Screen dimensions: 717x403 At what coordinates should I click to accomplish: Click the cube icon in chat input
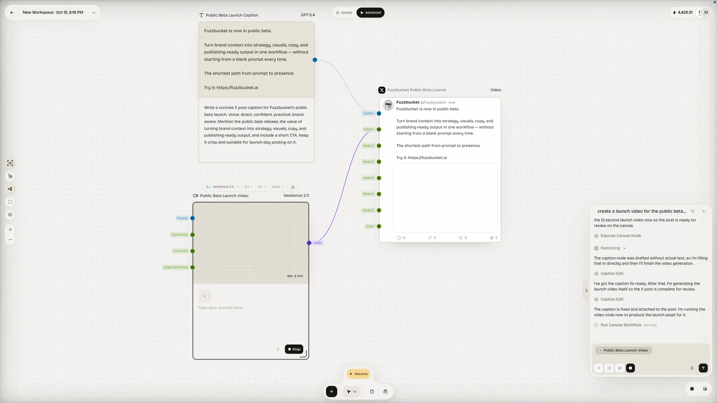[x=620, y=368]
